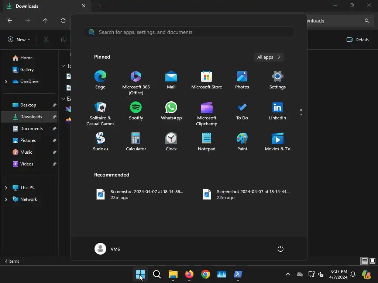Image resolution: width=378 pixels, height=283 pixels.
Task: Click the Windows Start button on taskbar
Action: [x=140, y=274]
